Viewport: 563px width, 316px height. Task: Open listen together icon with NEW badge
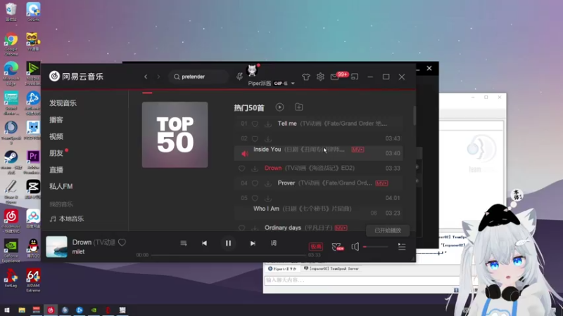(338, 246)
